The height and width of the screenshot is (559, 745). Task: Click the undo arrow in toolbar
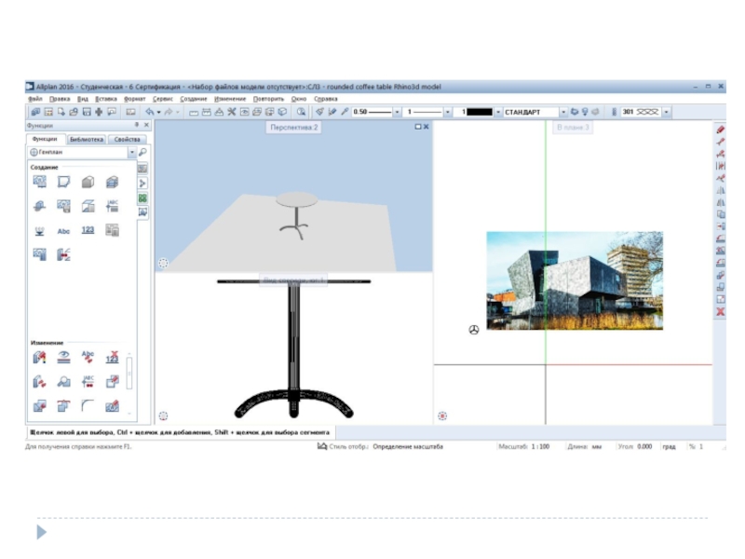tap(149, 112)
